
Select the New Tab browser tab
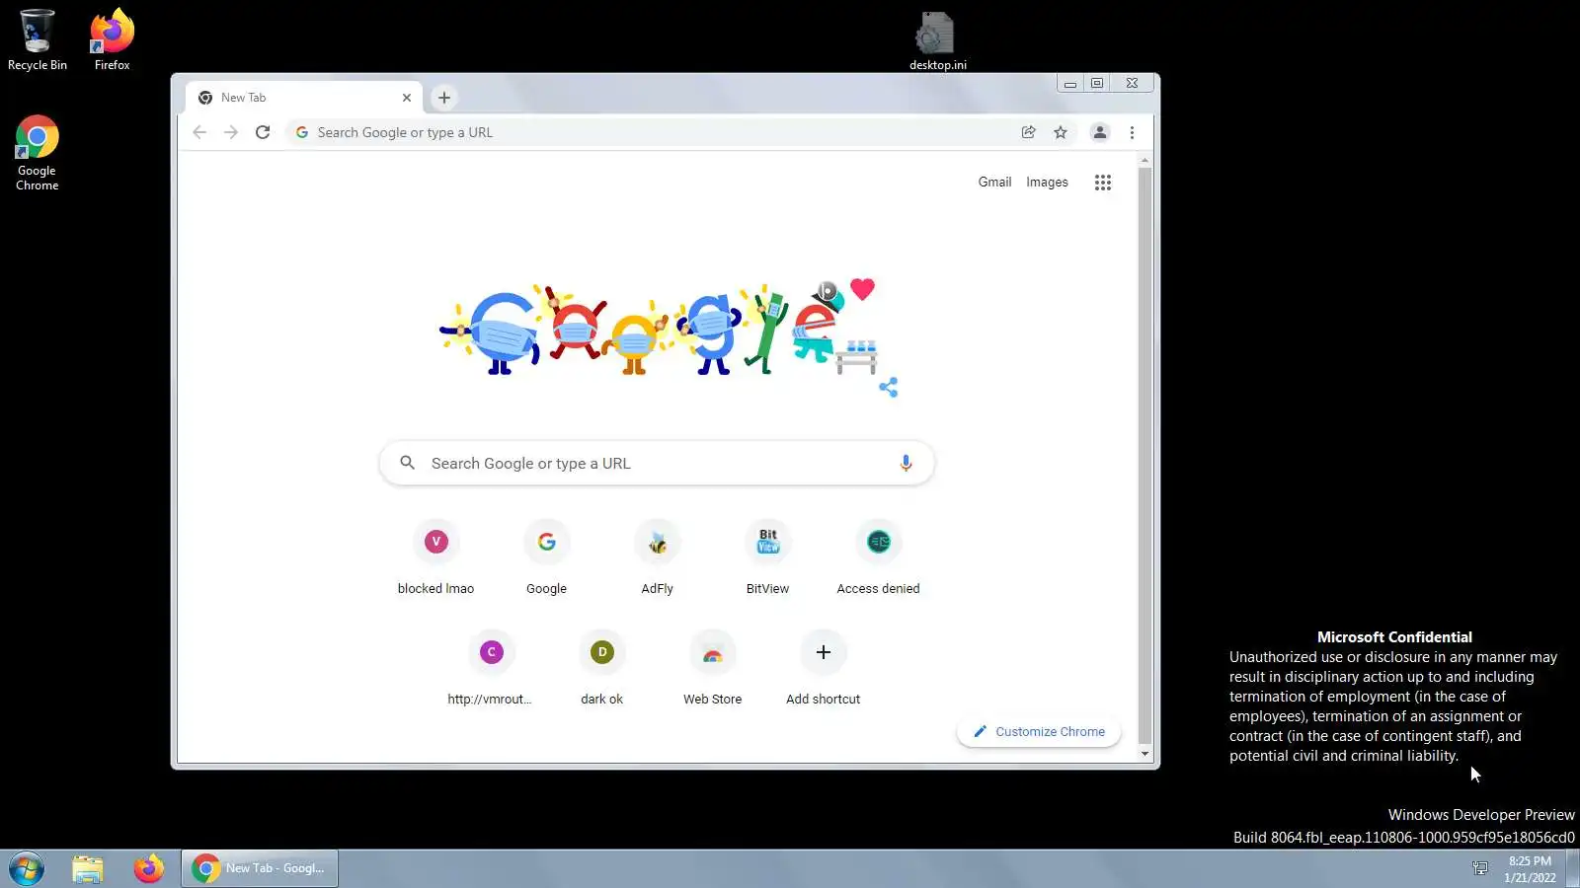304,98
